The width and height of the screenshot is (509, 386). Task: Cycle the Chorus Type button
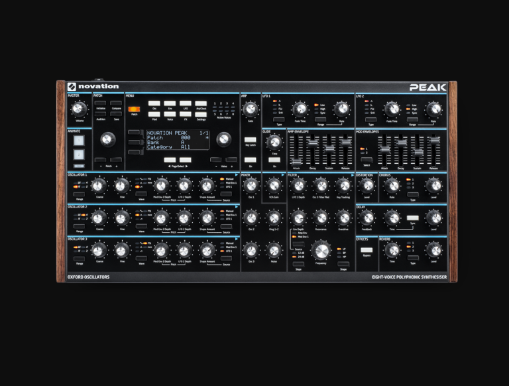413,194
